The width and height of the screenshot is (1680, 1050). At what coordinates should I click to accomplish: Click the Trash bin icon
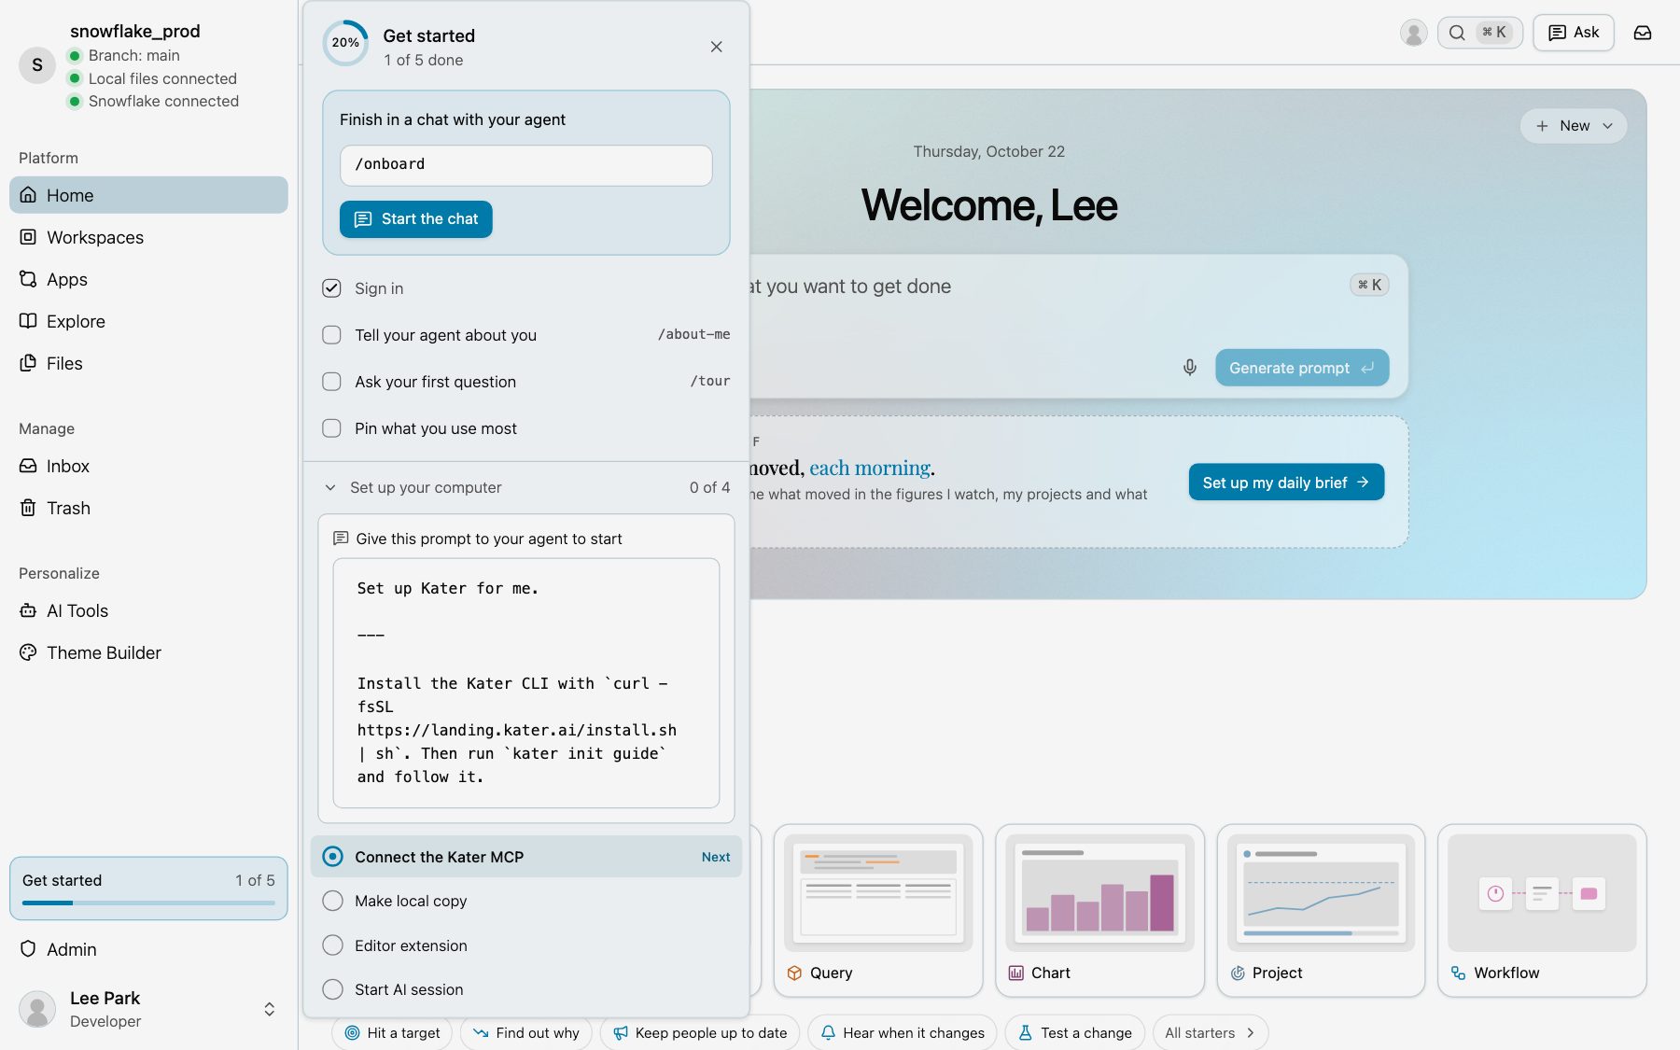(x=28, y=508)
